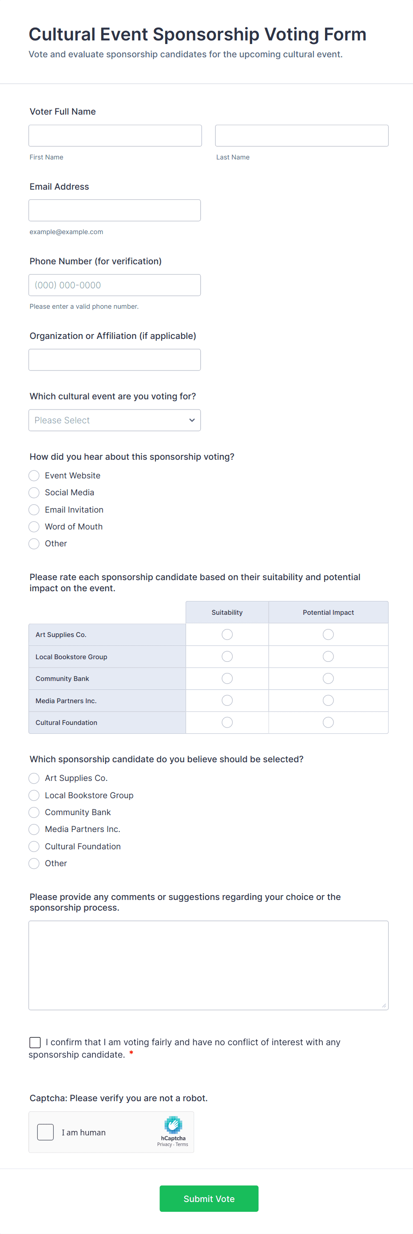The height and width of the screenshot is (1234, 413).
Task: Select Word of Mouth radio option
Action: [x=34, y=526]
